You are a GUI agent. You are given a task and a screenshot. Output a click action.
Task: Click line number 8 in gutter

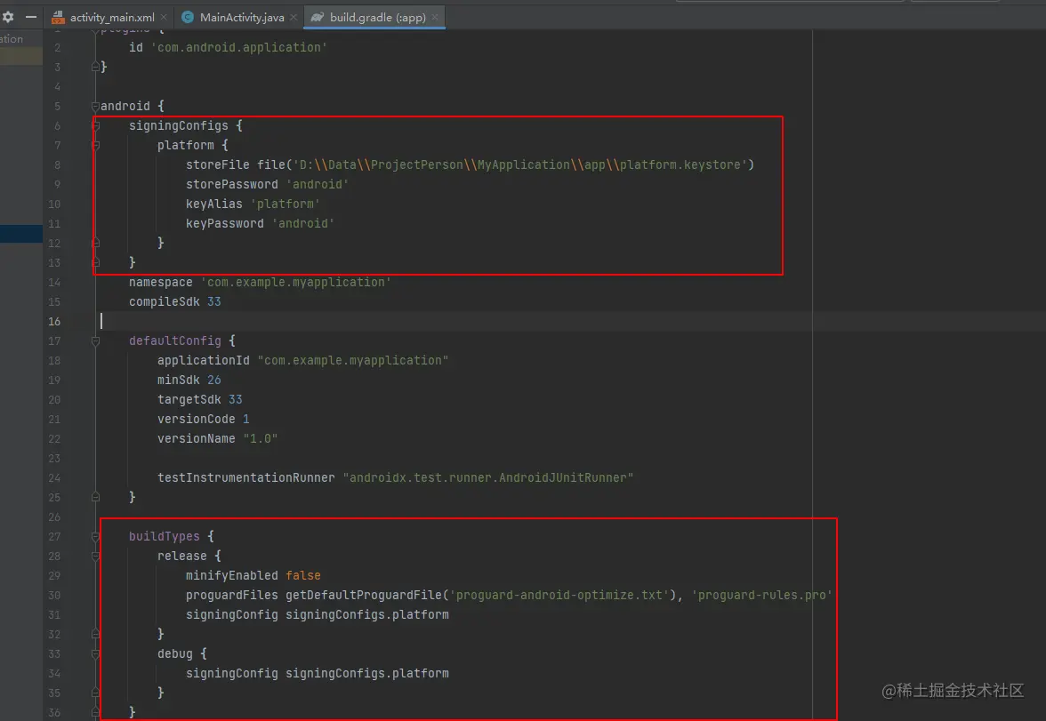pos(57,164)
